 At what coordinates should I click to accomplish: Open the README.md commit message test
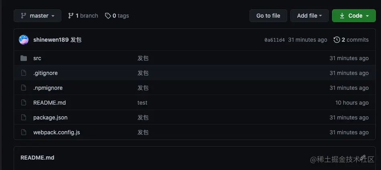pyautogui.click(x=142, y=103)
